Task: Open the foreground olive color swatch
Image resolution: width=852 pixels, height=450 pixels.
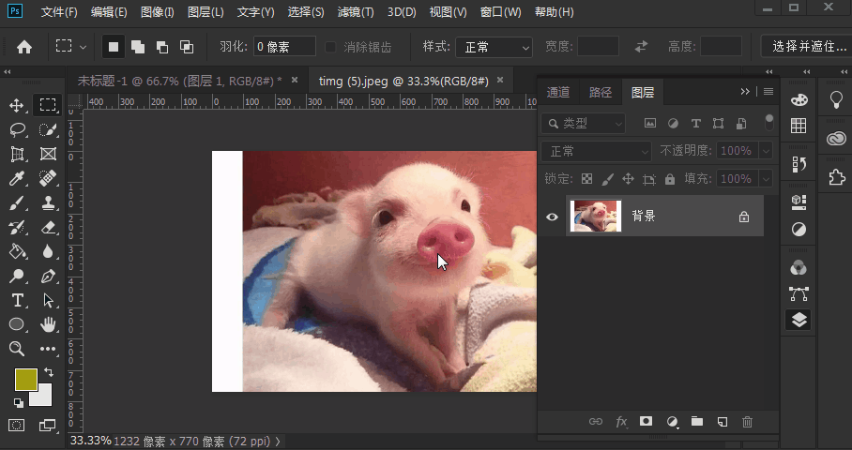Action: pyautogui.click(x=26, y=380)
